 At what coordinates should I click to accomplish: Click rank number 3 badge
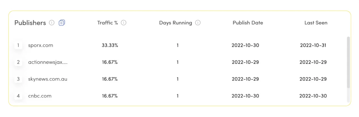tap(18, 79)
